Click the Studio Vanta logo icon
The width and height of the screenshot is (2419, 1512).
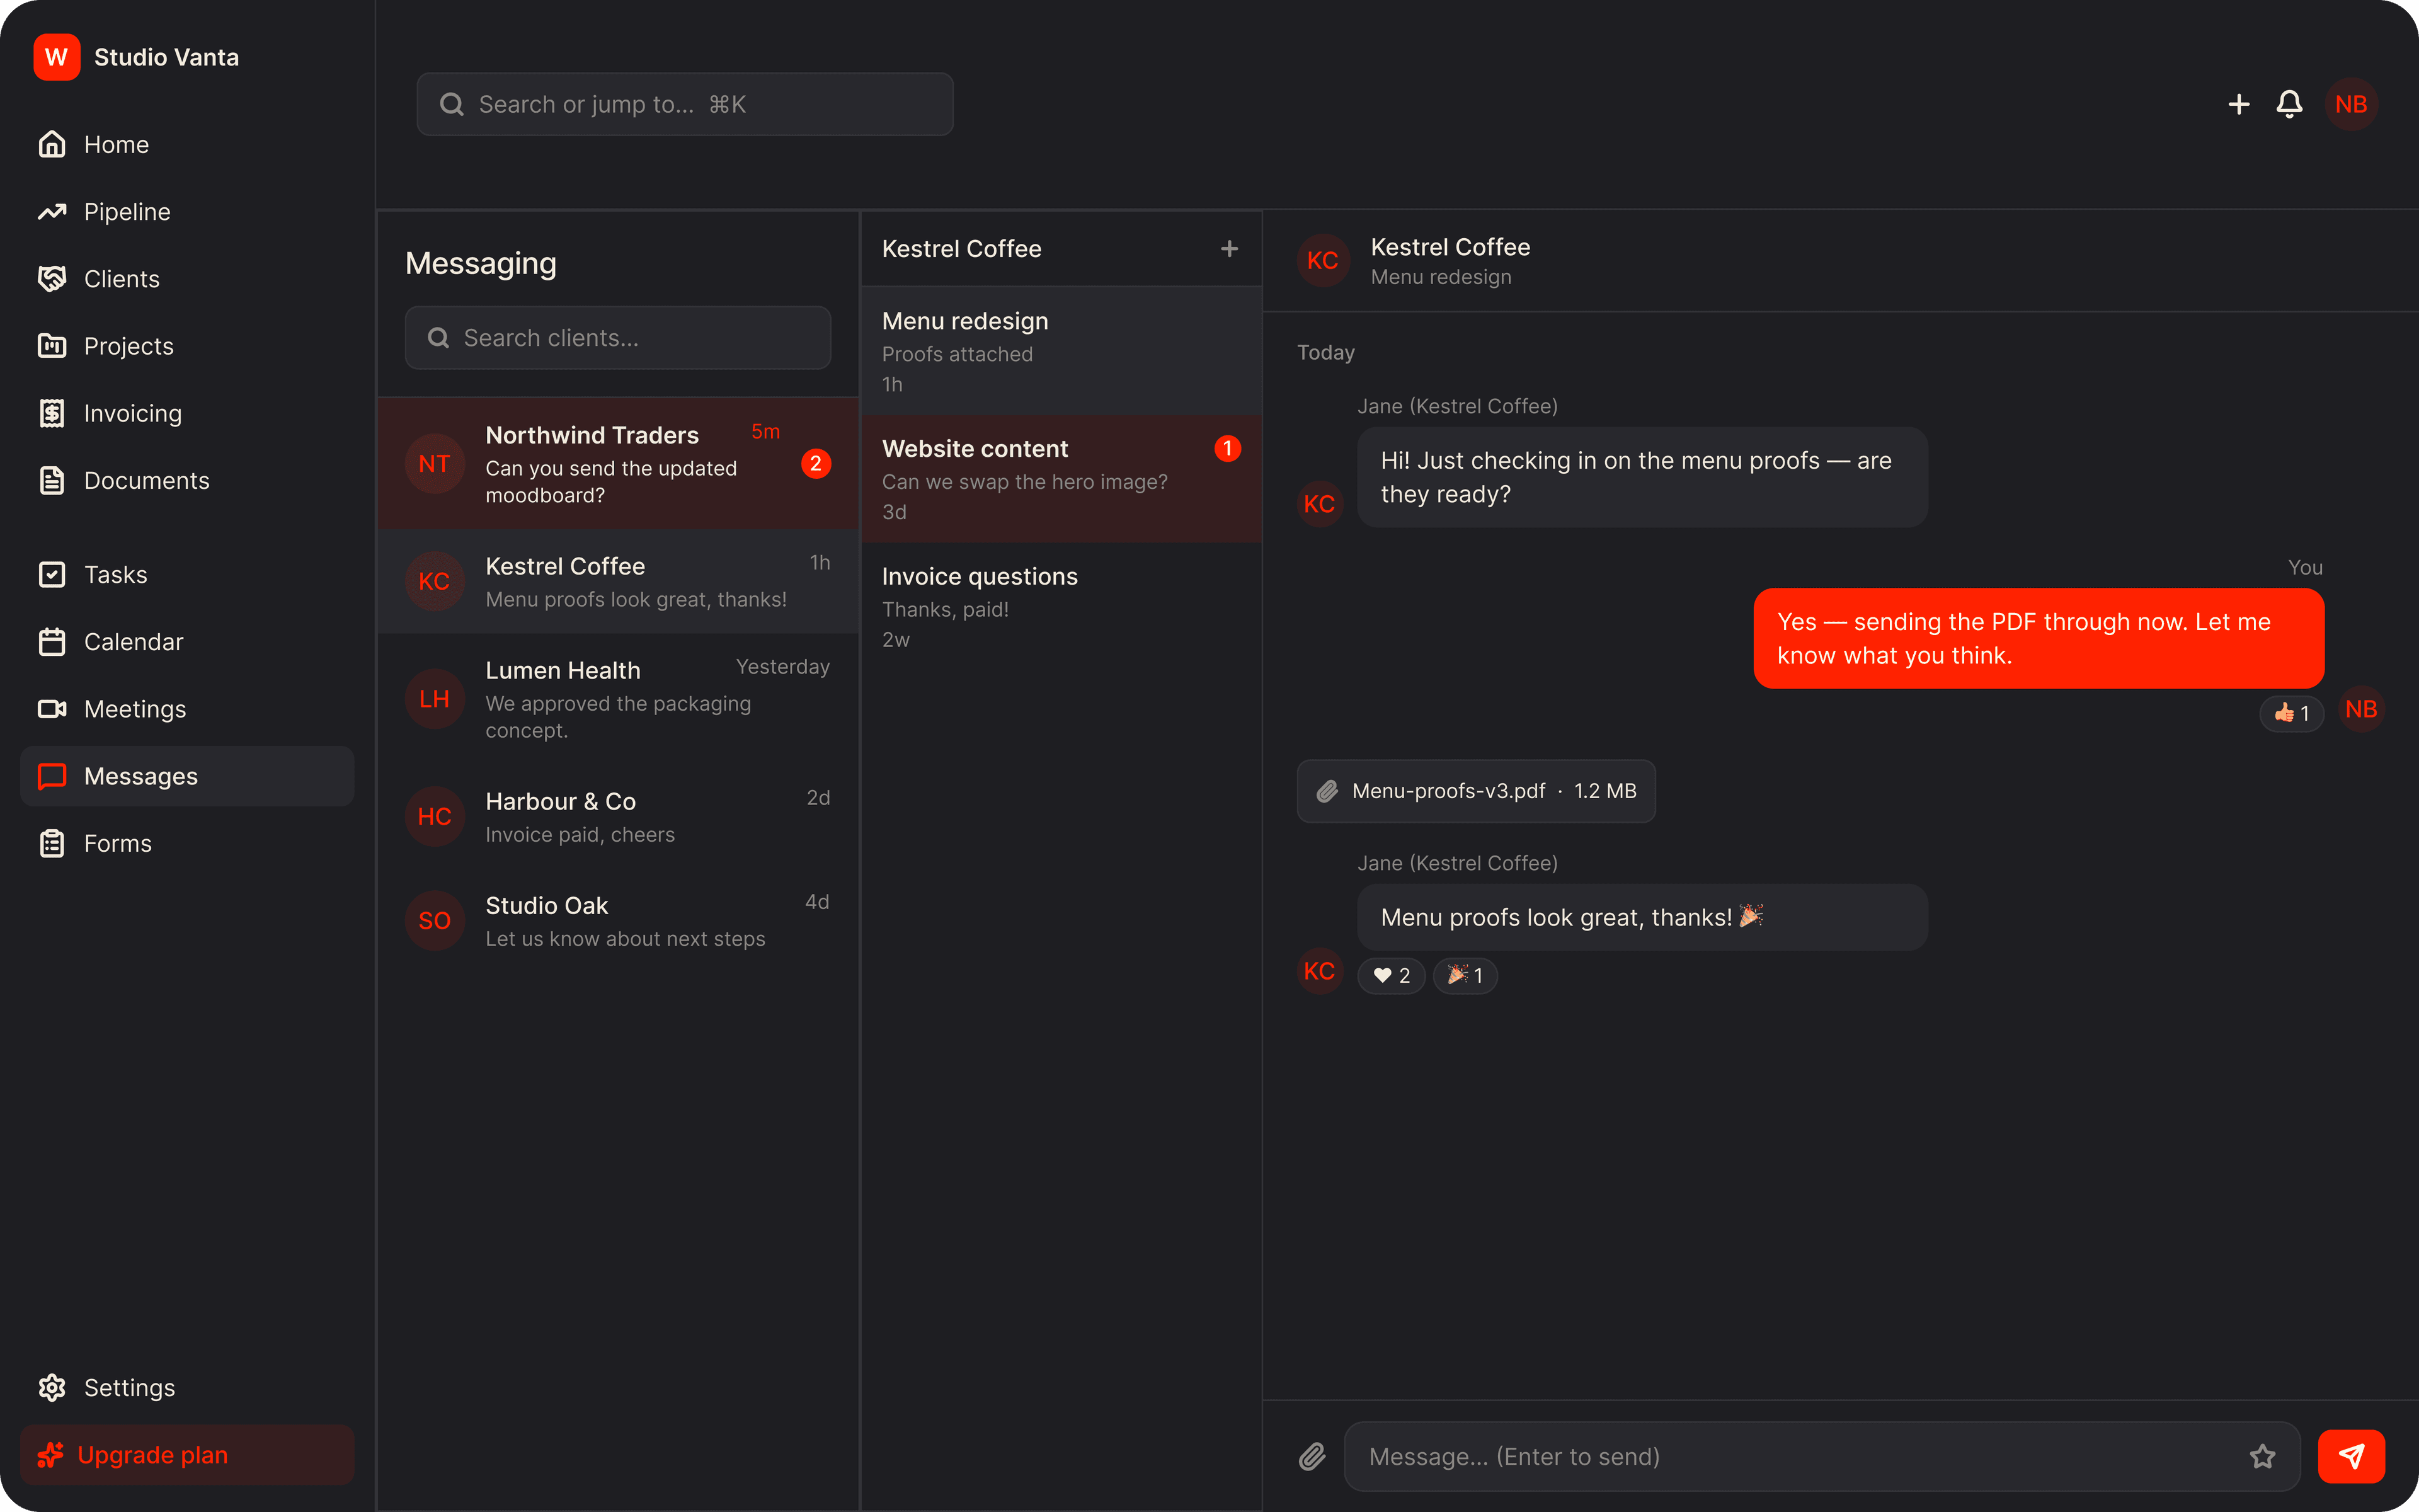[56, 57]
